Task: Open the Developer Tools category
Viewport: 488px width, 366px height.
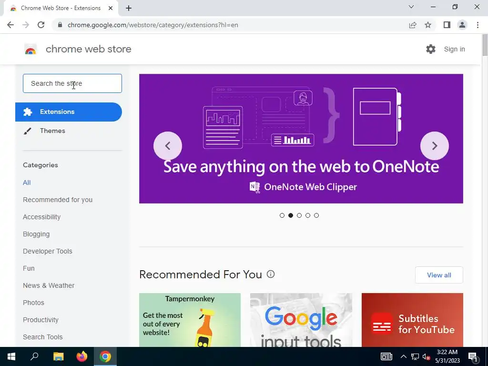Action: click(48, 251)
